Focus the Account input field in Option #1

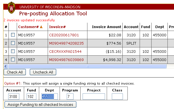click(x=14, y=97)
